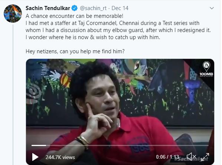The image size is (222, 165).
Task: Click the "A chance encounter" opening line
Action: click(x=75, y=16)
